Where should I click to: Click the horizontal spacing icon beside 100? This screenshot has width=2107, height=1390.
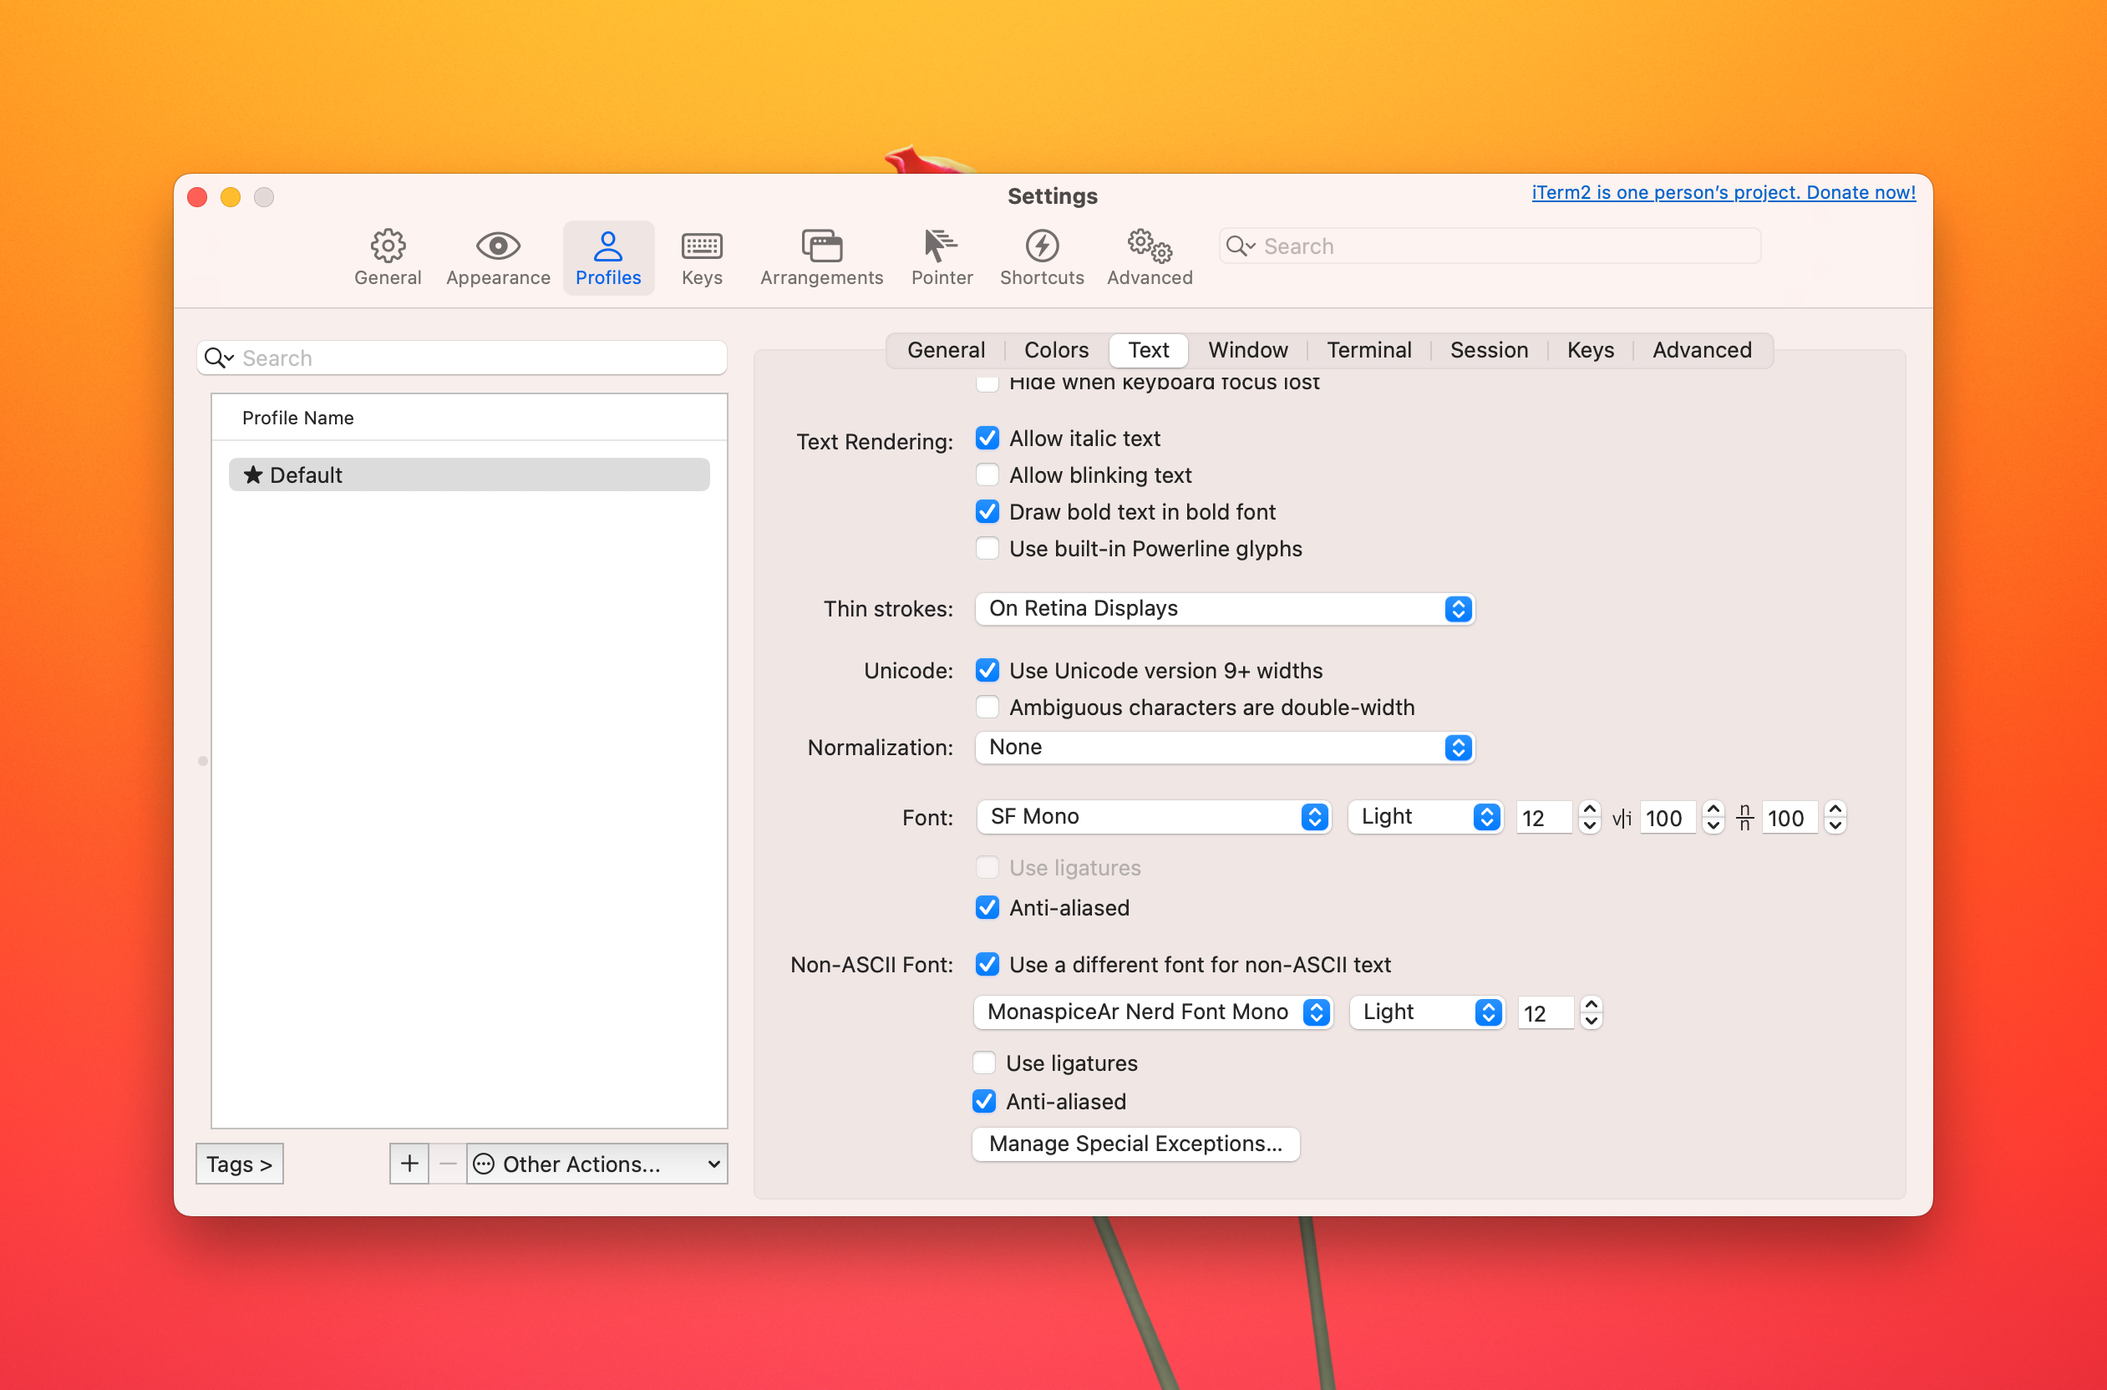(x=1622, y=817)
